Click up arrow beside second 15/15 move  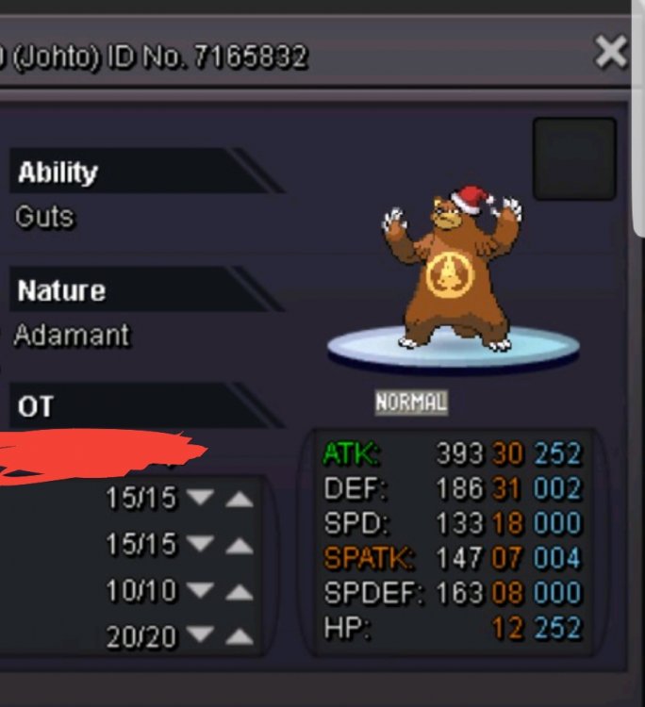(x=240, y=546)
